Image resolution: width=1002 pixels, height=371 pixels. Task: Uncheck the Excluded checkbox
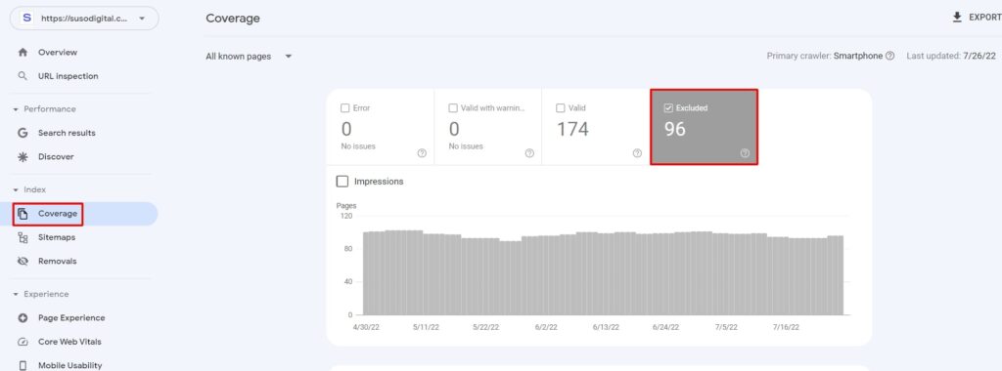(668, 107)
